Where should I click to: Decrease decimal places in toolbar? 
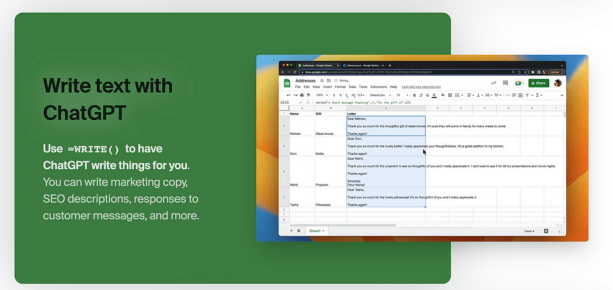[347, 95]
